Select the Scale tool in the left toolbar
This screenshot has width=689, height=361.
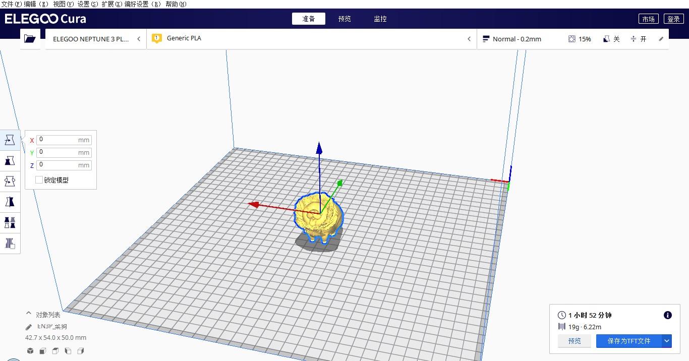[x=10, y=161]
